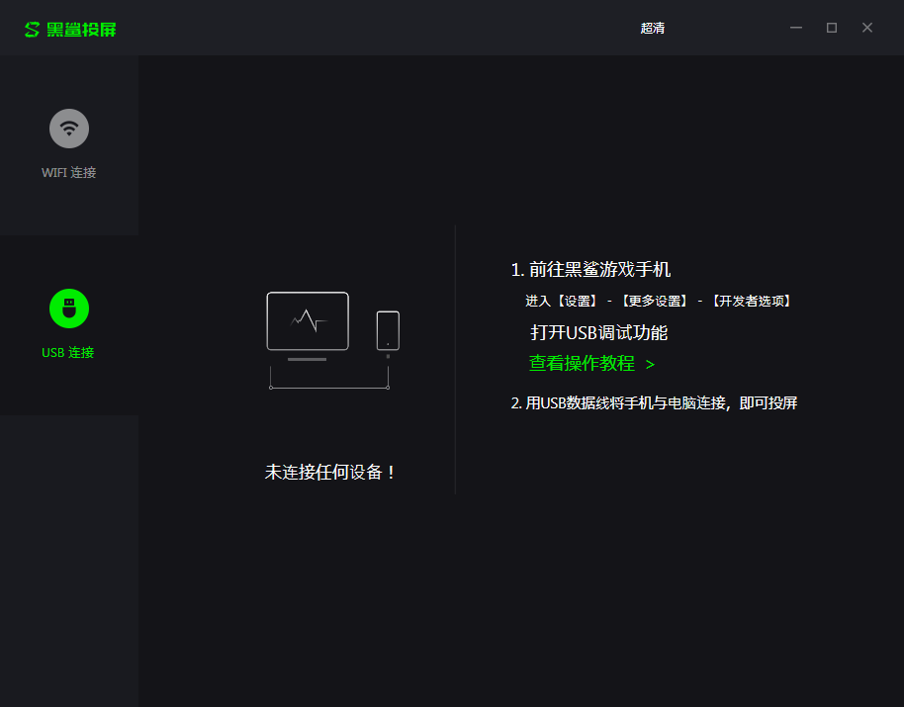904x707 pixels.
Task: Click the Black Shark logo in the title bar
Action: point(30,28)
